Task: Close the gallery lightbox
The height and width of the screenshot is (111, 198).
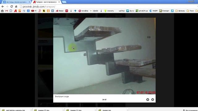Action: click(x=153, y=100)
